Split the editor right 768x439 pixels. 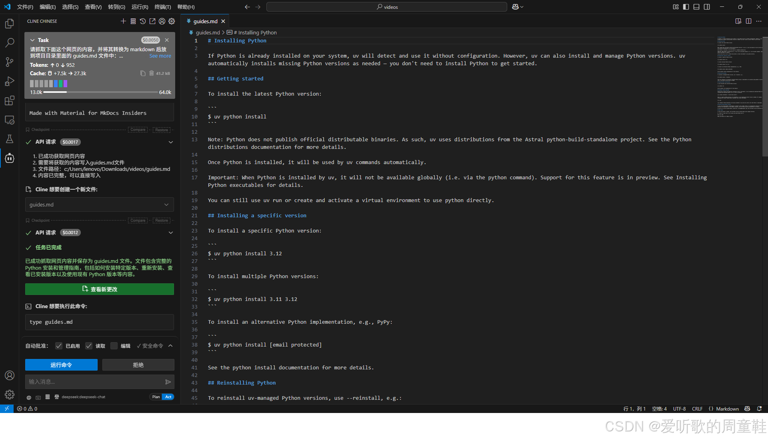pos(748,21)
